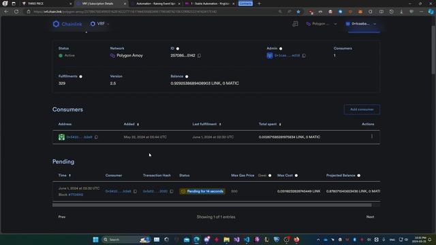The image size is (436, 245).
Task: Click the page vertical scrollbar
Action: pos(433,50)
